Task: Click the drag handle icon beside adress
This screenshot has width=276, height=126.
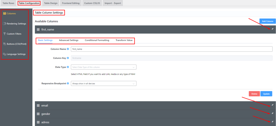Action: click(x=38, y=122)
